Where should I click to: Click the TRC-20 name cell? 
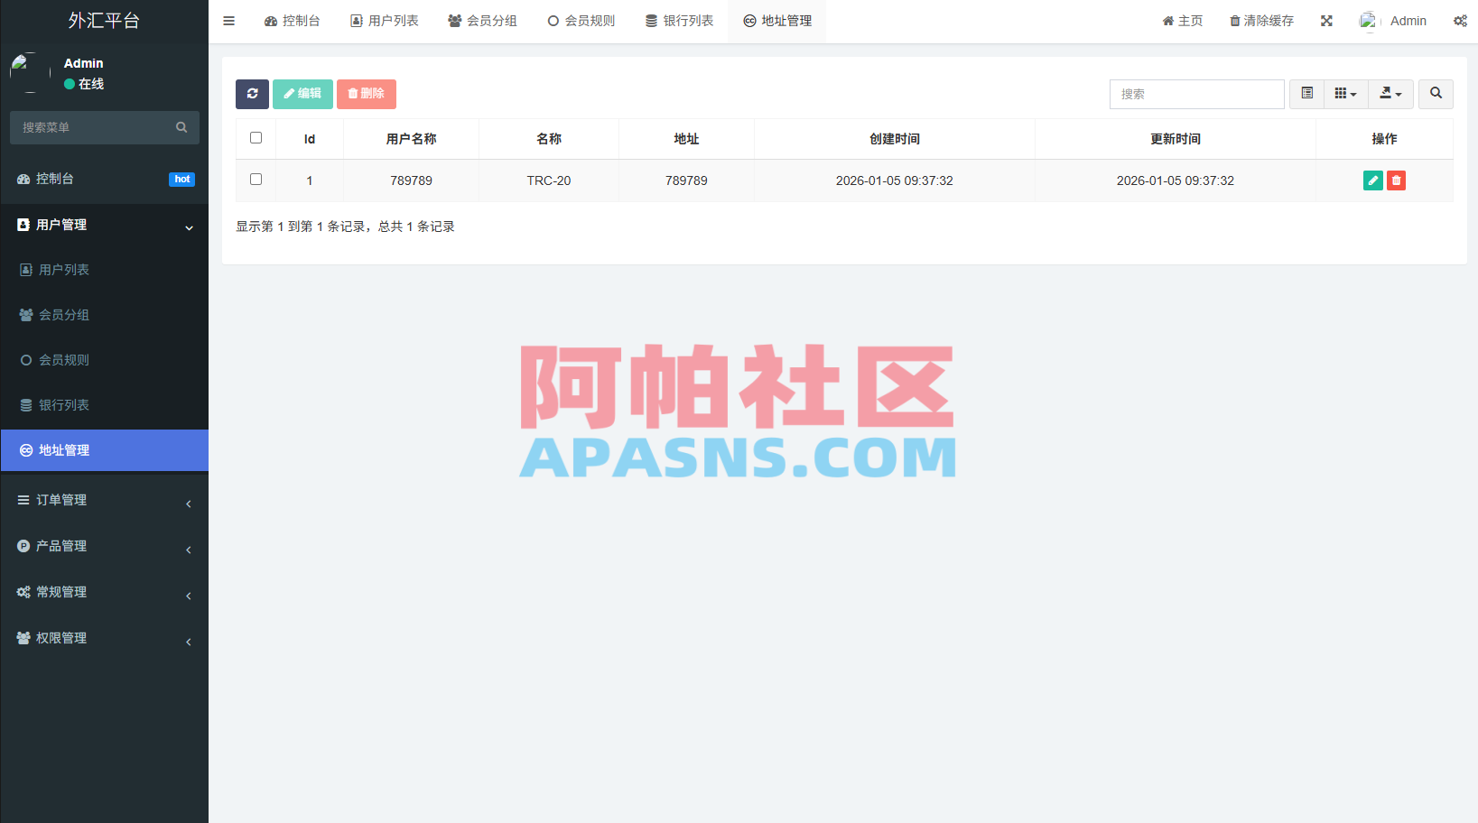(549, 180)
